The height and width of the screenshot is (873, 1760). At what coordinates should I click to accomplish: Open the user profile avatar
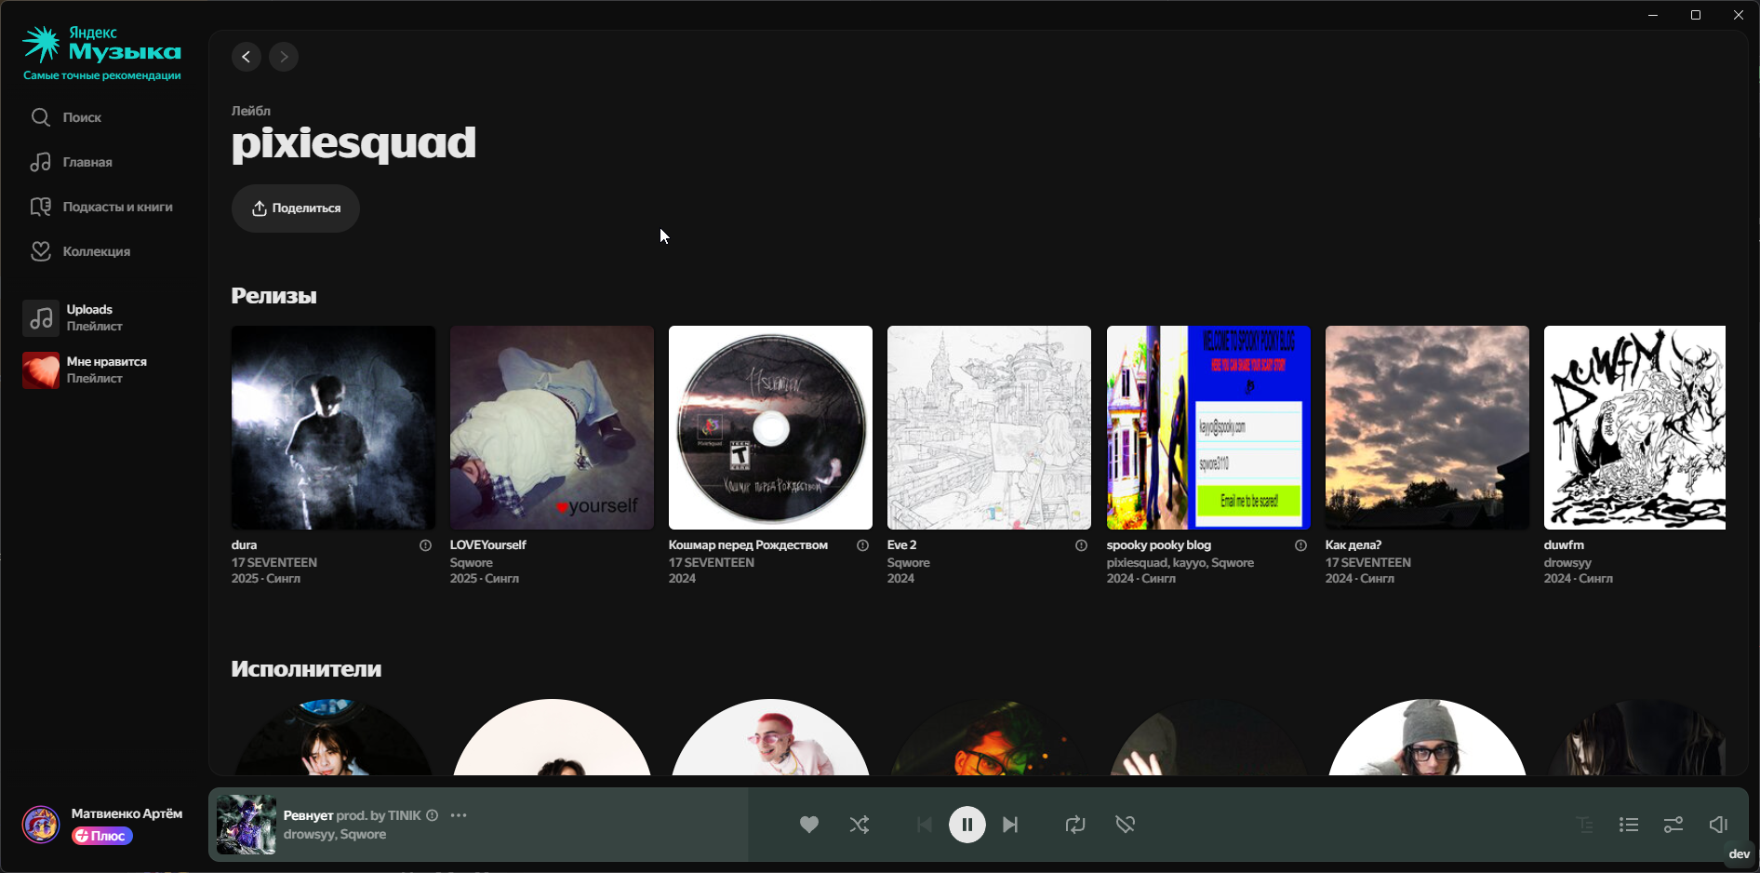coord(41,825)
